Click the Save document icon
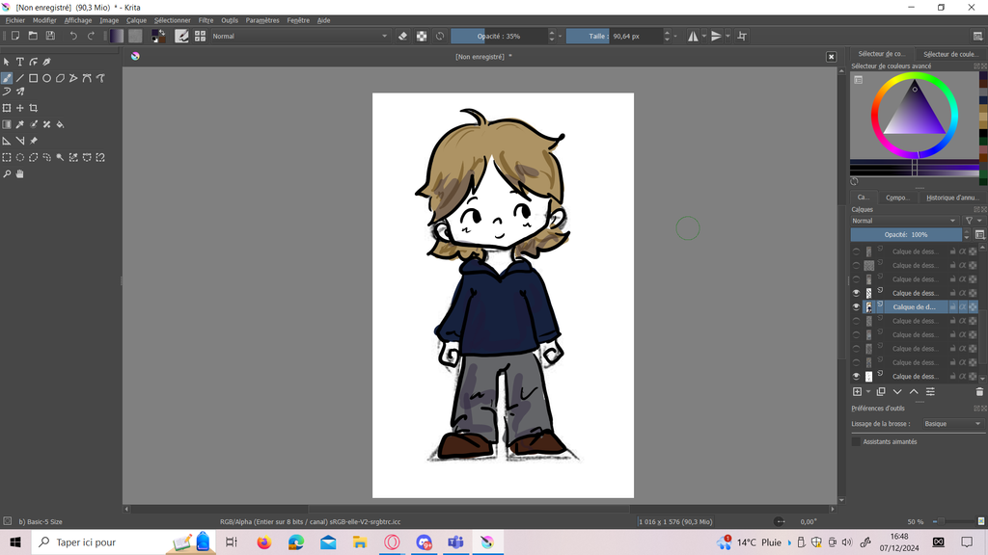Screen dimensions: 988x555 click(50, 36)
